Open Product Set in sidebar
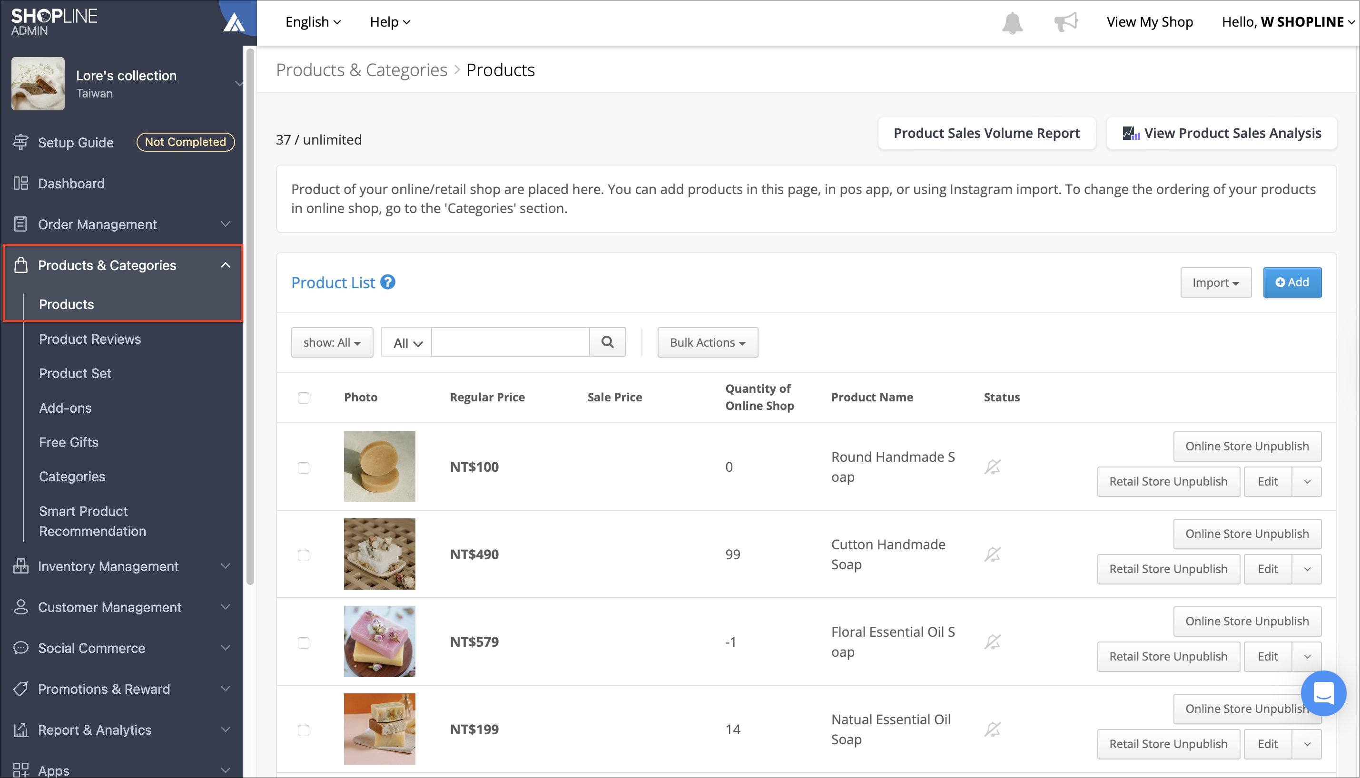Image resolution: width=1360 pixels, height=778 pixels. pyautogui.click(x=75, y=373)
